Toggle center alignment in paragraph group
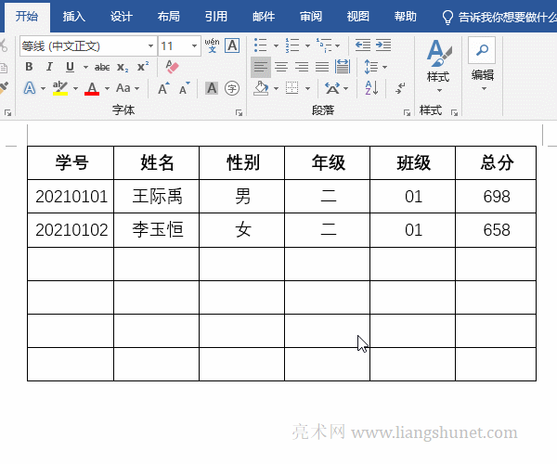 pyautogui.click(x=280, y=67)
